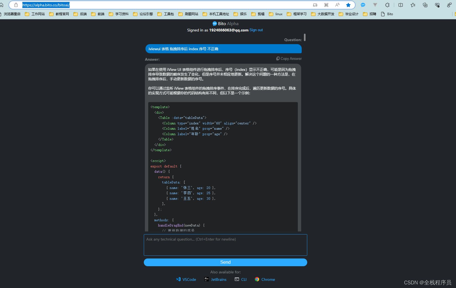Activate the Read aloud icon

pyautogui.click(x=337, y=5)
